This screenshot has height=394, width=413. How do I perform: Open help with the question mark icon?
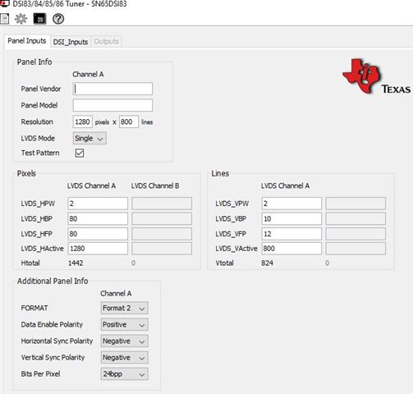58,19
